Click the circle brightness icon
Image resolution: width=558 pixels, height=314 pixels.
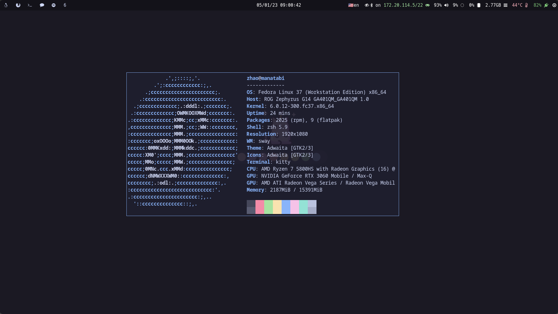click(x=462, y=5)
